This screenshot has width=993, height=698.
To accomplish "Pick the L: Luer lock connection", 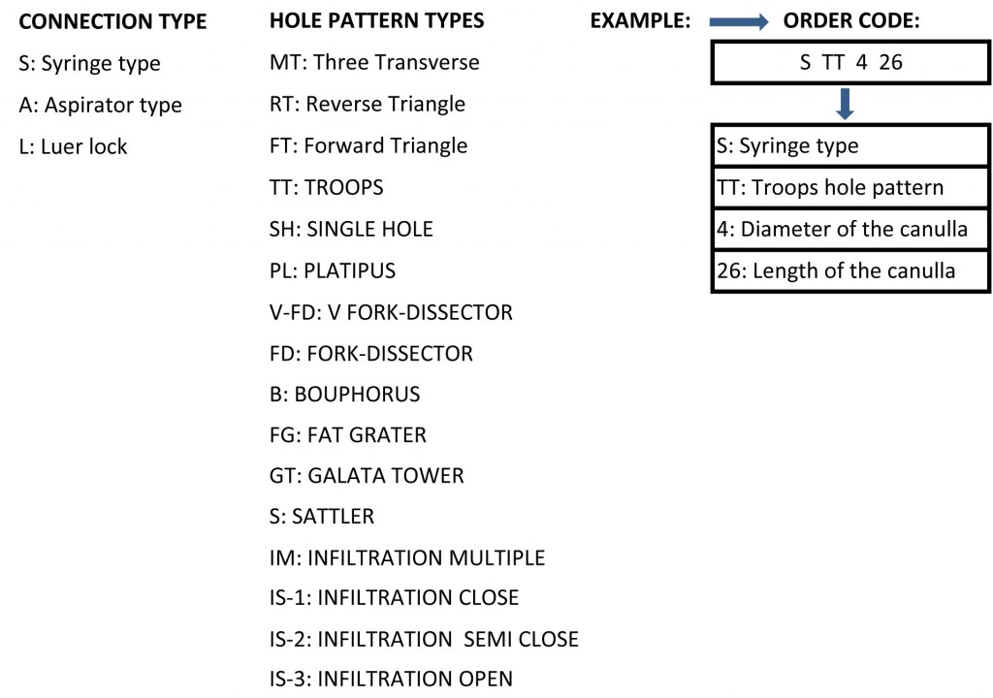I will click(x=73, y=146).
